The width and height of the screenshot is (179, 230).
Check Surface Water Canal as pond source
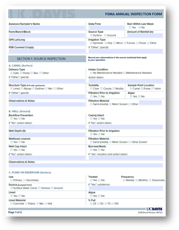coord(11,188)
